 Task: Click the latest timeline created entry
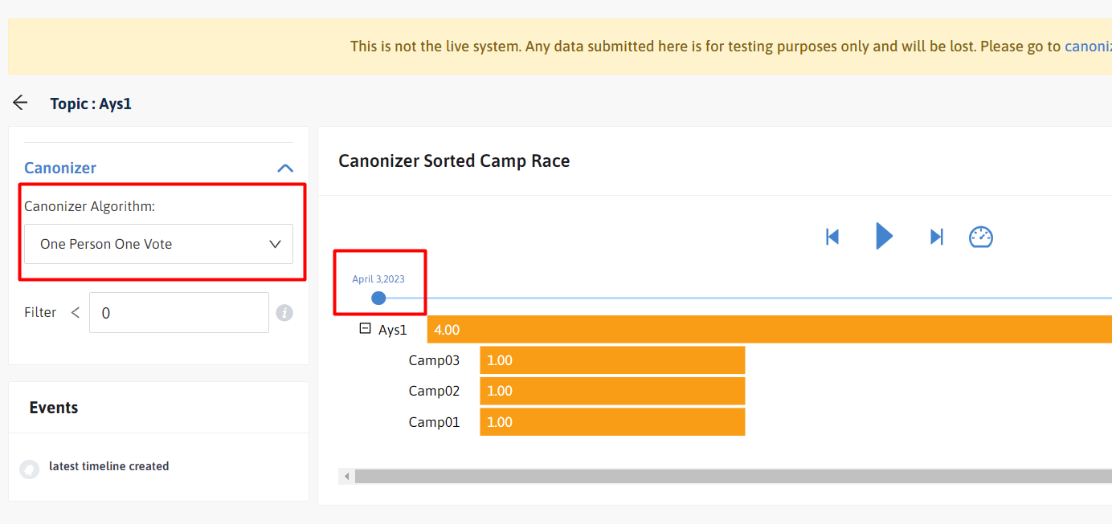109,466
